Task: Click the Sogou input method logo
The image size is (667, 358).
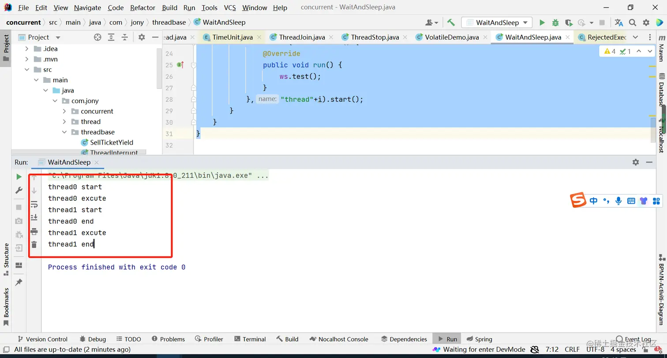Action: coord(578,200)
